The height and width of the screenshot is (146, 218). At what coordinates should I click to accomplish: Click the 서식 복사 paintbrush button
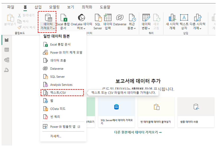pyautogui.click(x=26, y=27)
